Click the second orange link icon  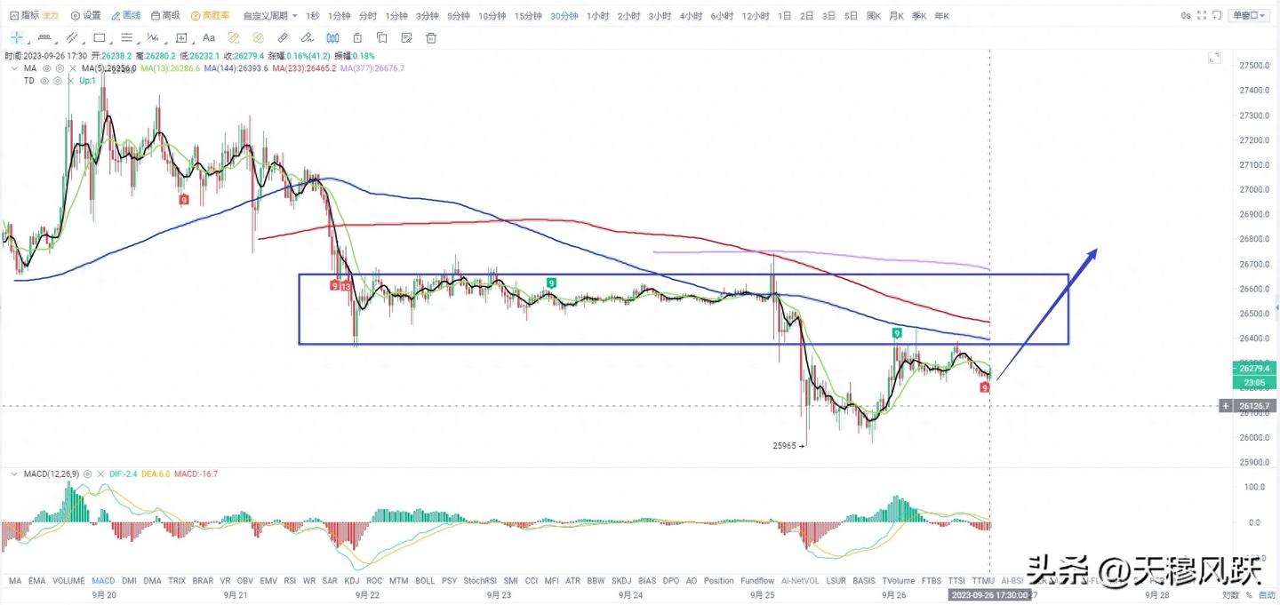[x=259, y=38]
